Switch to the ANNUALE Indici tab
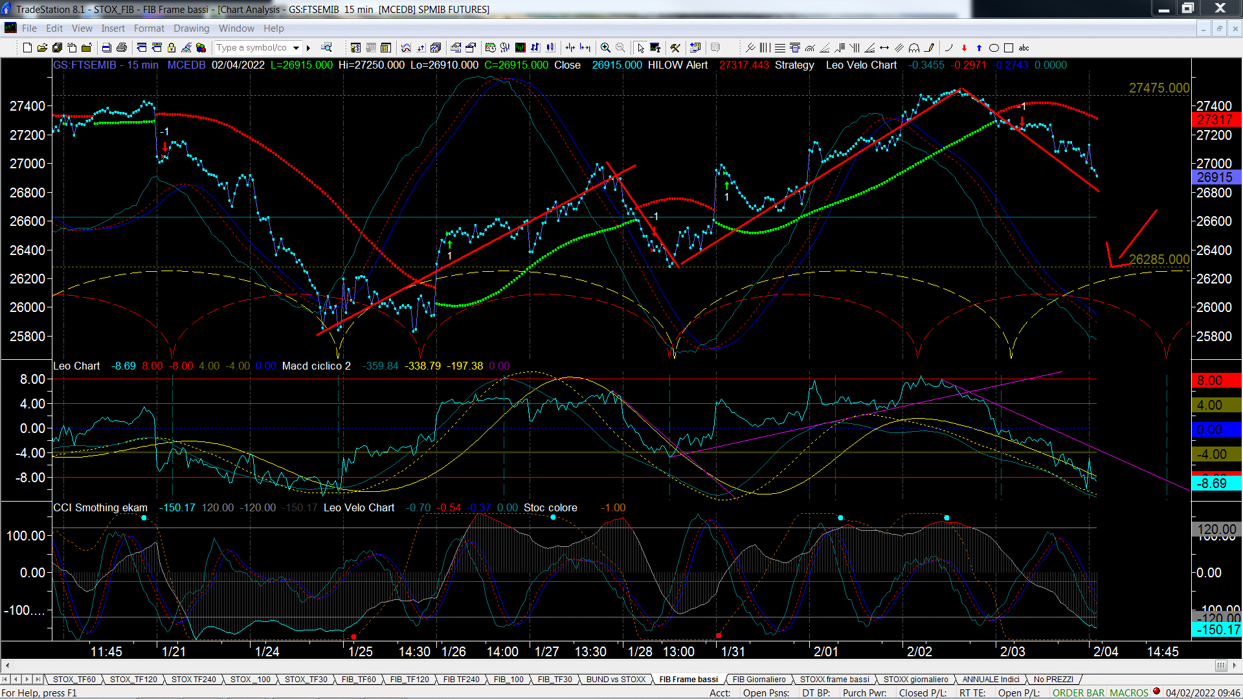Screen dimensions: 1243x699 point(991,679)
